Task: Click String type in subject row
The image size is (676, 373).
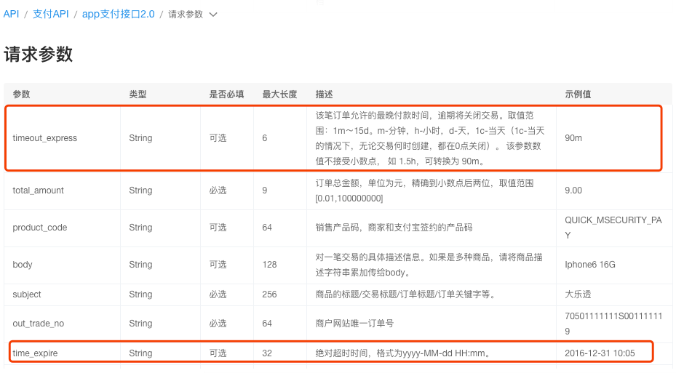Action: coord(140,294)
